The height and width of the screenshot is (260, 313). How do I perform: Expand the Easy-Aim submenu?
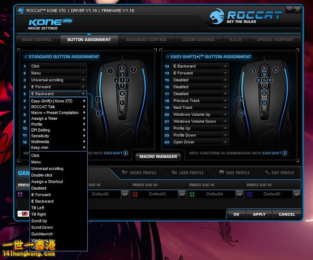pos(58,147)
